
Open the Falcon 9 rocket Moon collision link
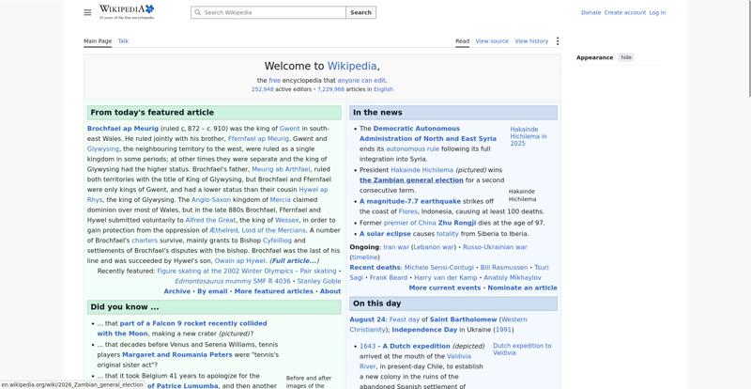pyautogui.click(x=182, y=329)
